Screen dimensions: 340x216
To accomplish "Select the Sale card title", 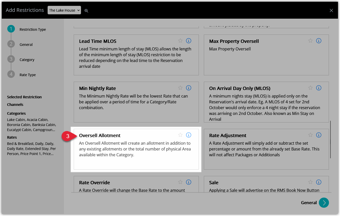I will click(214, 182).
